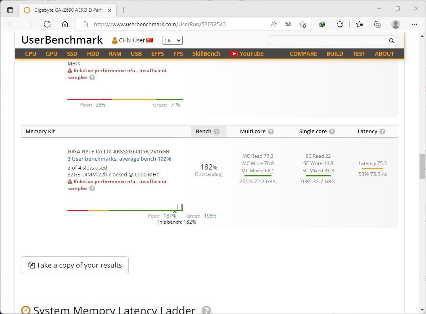The height and width of the screenshot is (314, 426).
Task: Open the Translate page icon
Action: 288,24
